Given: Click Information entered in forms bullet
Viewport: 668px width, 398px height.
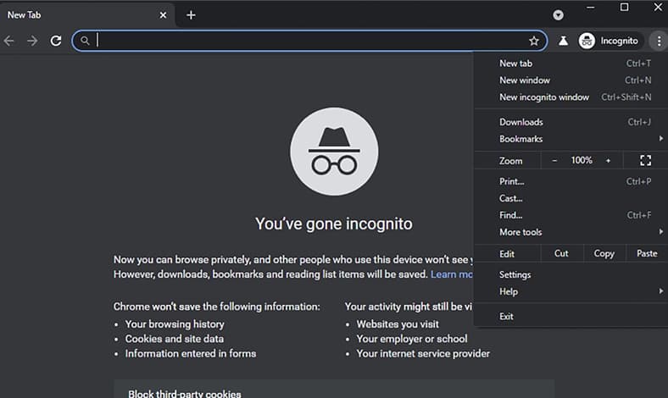Looking at the screenshot, I should tap(191, 354).
